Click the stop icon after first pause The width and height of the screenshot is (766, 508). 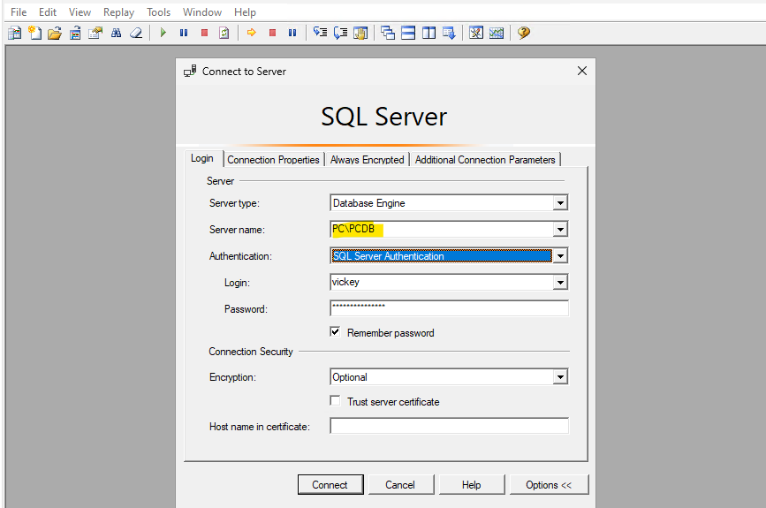coord(204,33)
